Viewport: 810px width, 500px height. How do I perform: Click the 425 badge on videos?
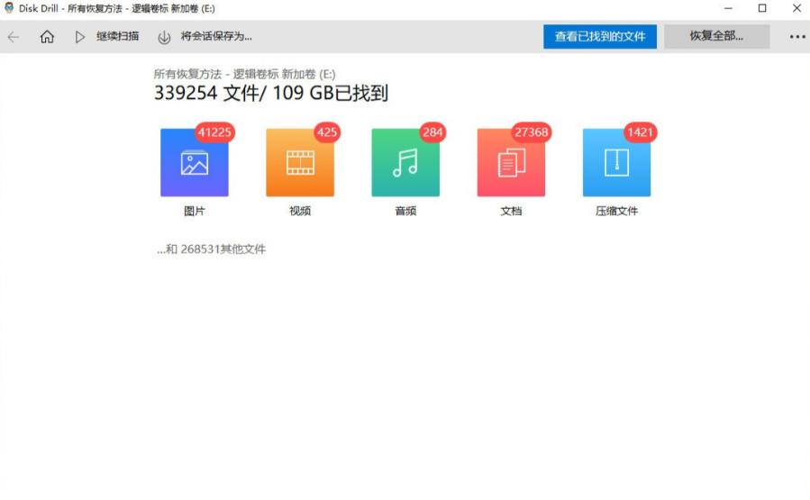pos(327,132)
